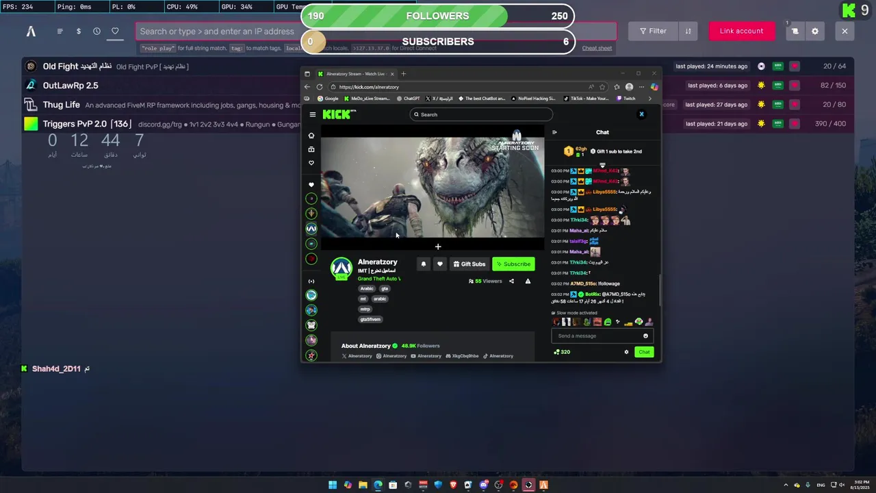Click the Gift Subs button
This screenshot has height=493, width=876.
(x=469, y=264)
